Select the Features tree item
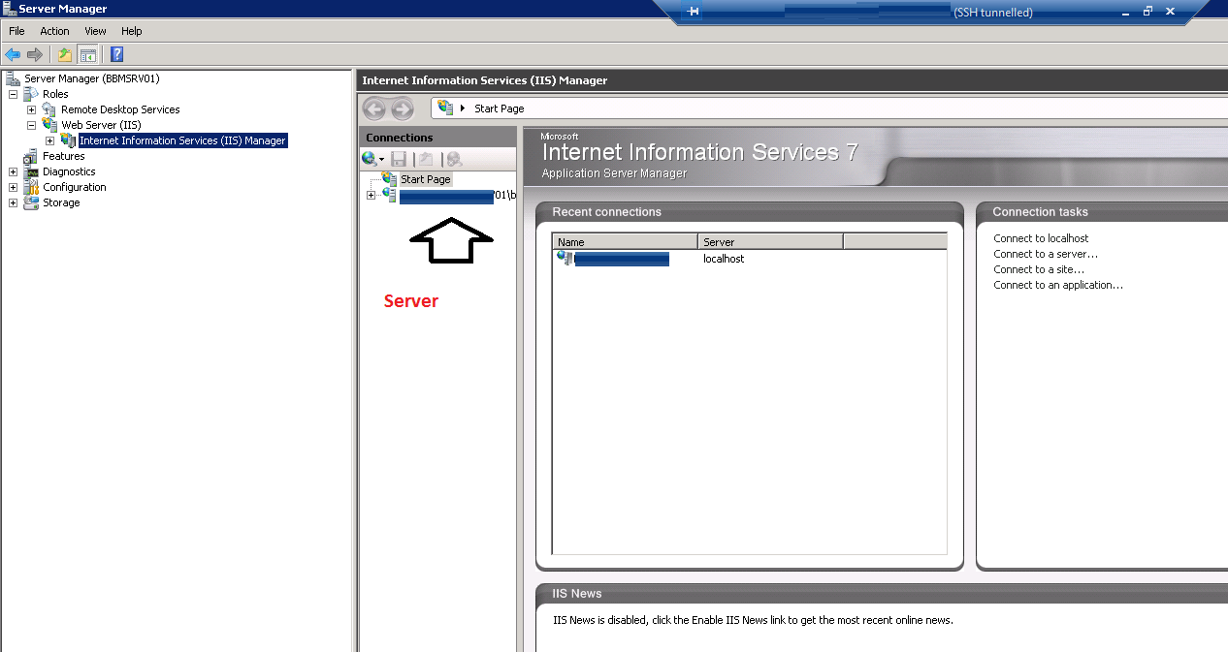Viewport: 1228px width, 652px height. coord(64,156)
